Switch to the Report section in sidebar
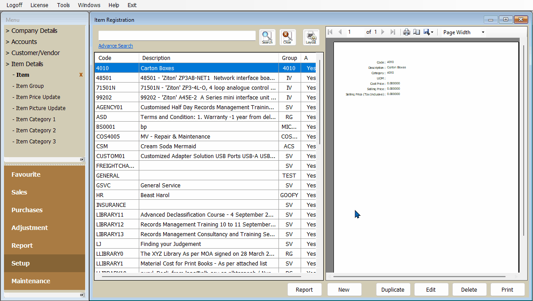533x301 pixels. pyautogui.click(x=44, y=246)
